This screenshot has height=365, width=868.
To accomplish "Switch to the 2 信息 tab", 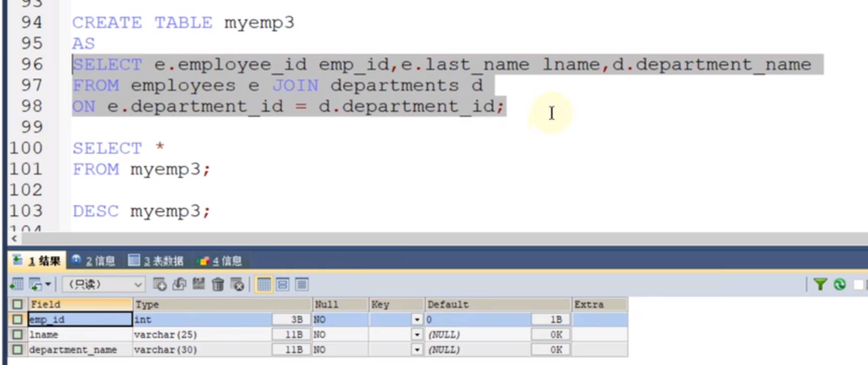I will tap(94, 260).
